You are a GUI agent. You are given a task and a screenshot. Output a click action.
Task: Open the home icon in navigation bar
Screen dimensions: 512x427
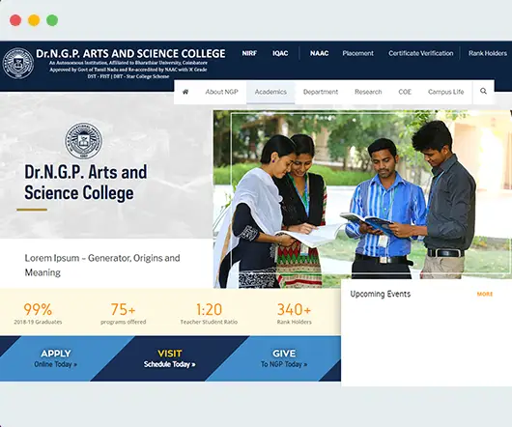pyautogui.click(x=185, y=92)
